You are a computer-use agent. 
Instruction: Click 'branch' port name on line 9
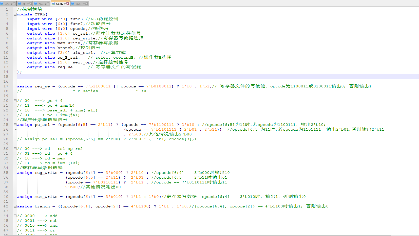pyautogui.click(x=65, y=48)
